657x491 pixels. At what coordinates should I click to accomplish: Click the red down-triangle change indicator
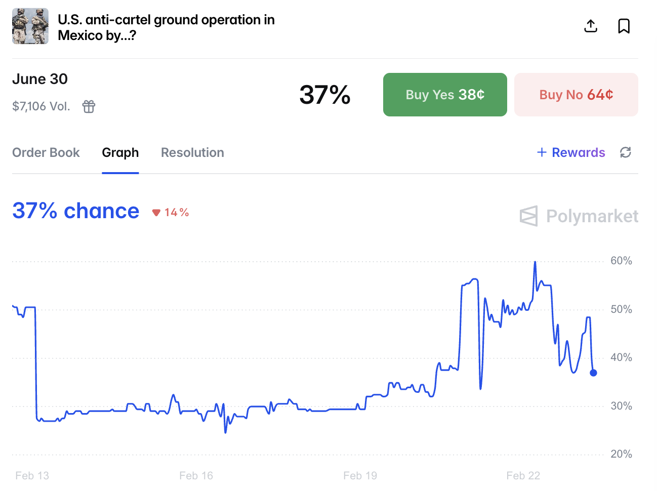tap(156, 213)
